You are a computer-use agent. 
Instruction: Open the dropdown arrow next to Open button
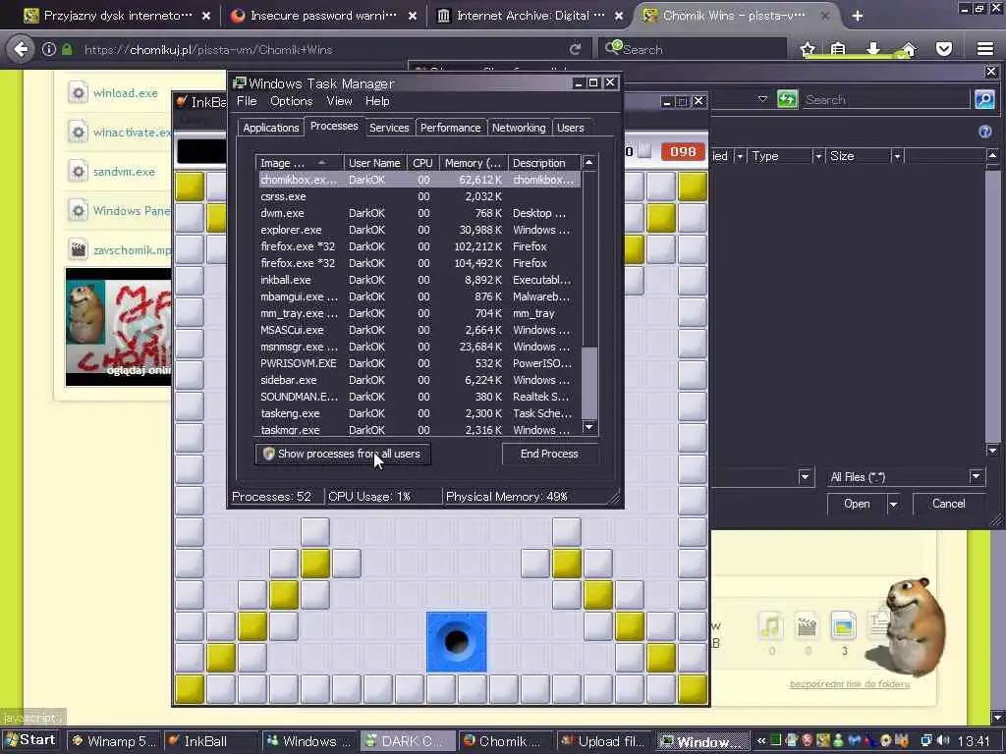(893, 504)
